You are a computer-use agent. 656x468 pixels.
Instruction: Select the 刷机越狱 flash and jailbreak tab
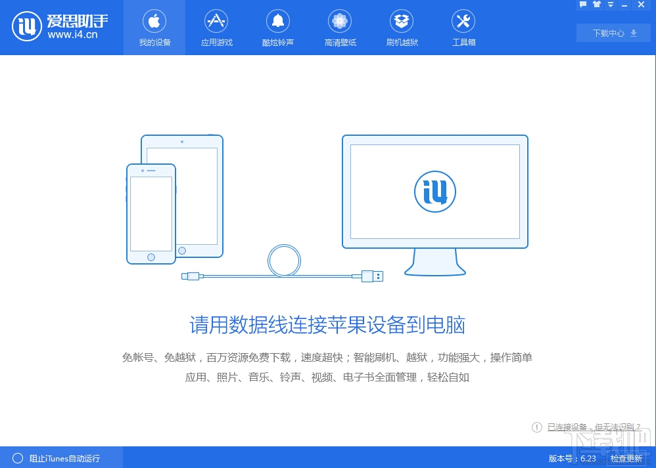tap(402, 28)
